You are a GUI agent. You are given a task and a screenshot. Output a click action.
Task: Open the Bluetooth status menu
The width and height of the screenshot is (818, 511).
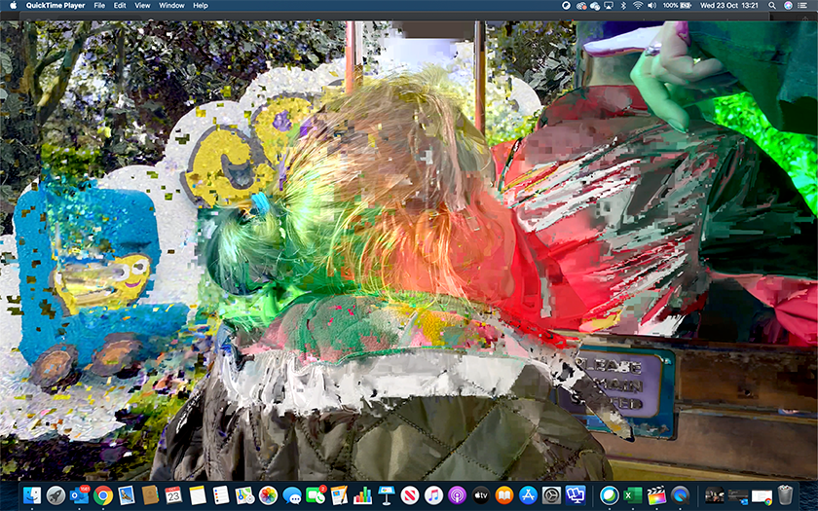click(x=623, y=5)
